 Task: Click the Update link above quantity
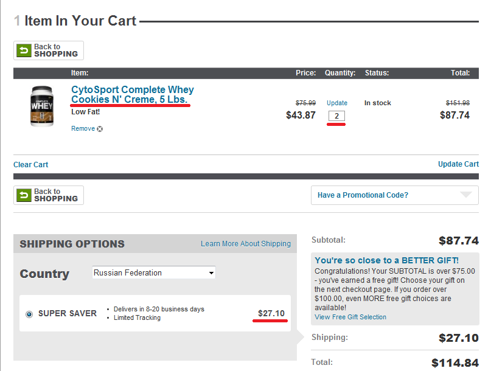tap(337, 103)
